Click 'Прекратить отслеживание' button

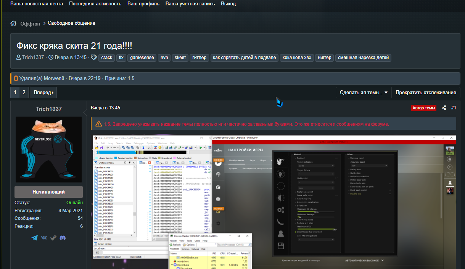point(426,93)
